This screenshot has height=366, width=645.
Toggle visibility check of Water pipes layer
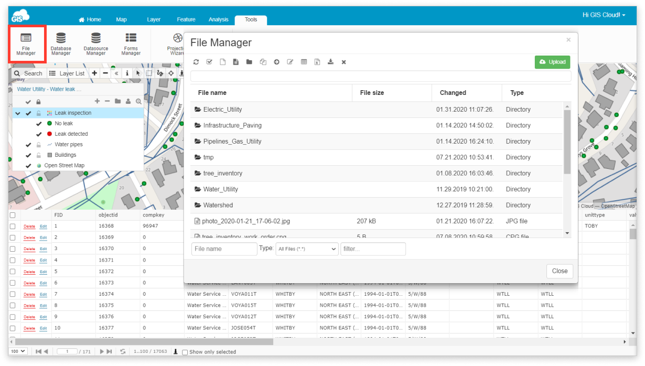coord(28,145)
